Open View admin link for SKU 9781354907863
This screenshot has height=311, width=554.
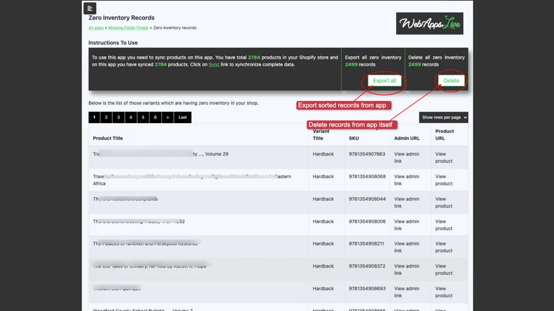406,158
